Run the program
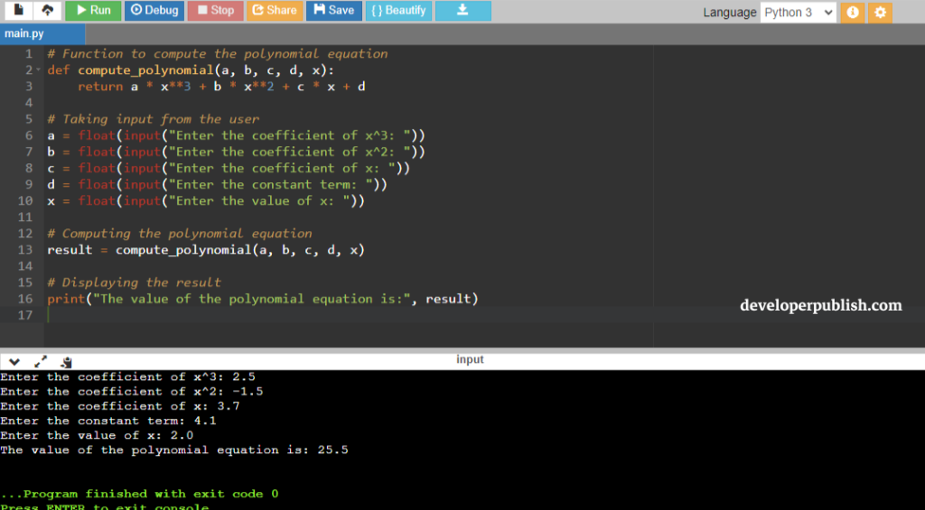This screenshot has height=510, width=925. (93, 11)
